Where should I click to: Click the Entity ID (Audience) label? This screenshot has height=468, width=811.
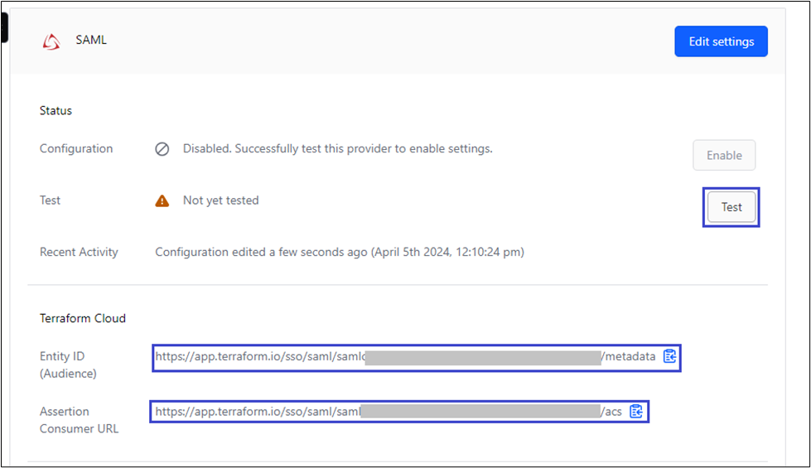[x=68, y=364]
